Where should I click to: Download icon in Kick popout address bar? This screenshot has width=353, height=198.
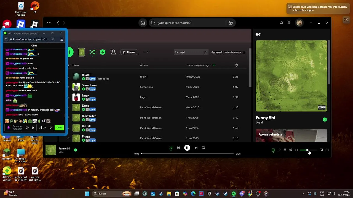(x=62, y=39)
